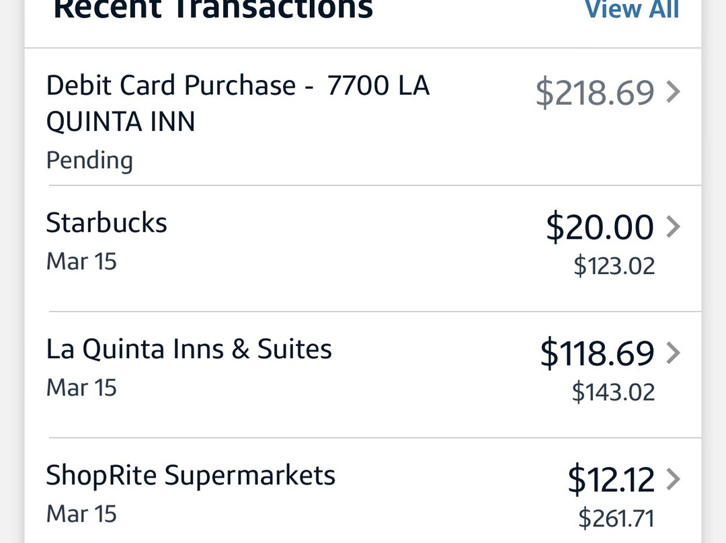Click the $118.69 La Quinta amount
726x543 pixels.
point(597,353)
